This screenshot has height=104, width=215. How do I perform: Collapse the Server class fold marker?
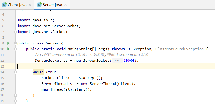click(x=15, y=43)
